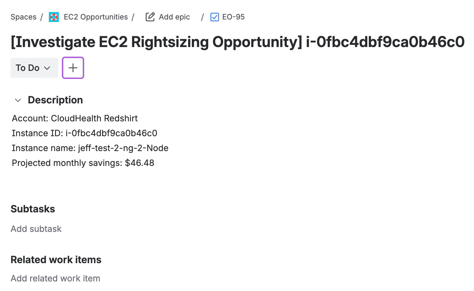This screenshot has width=474, height=291.
Task: Click Add related work item
Action: pos(55,278)
